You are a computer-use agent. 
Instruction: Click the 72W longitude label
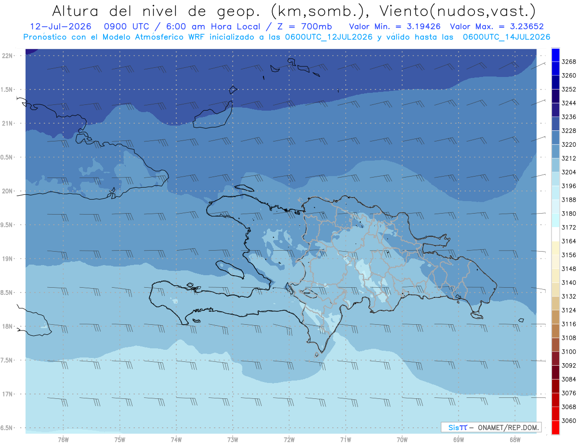289,439
